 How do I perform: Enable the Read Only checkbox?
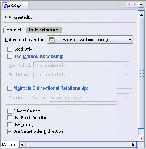9,49
